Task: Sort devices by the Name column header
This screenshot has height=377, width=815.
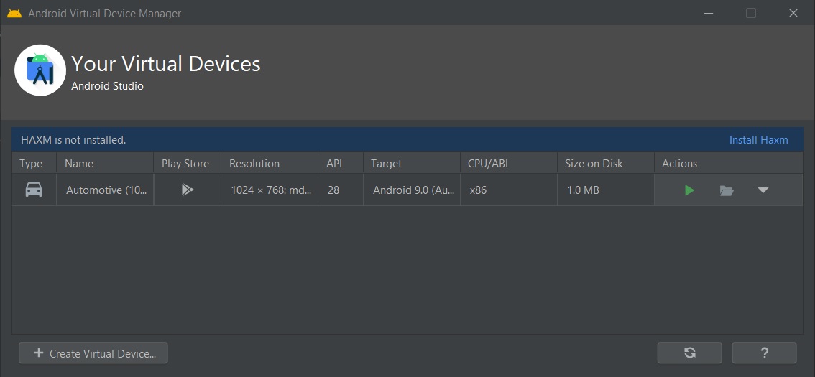Action: coord(79,164)
